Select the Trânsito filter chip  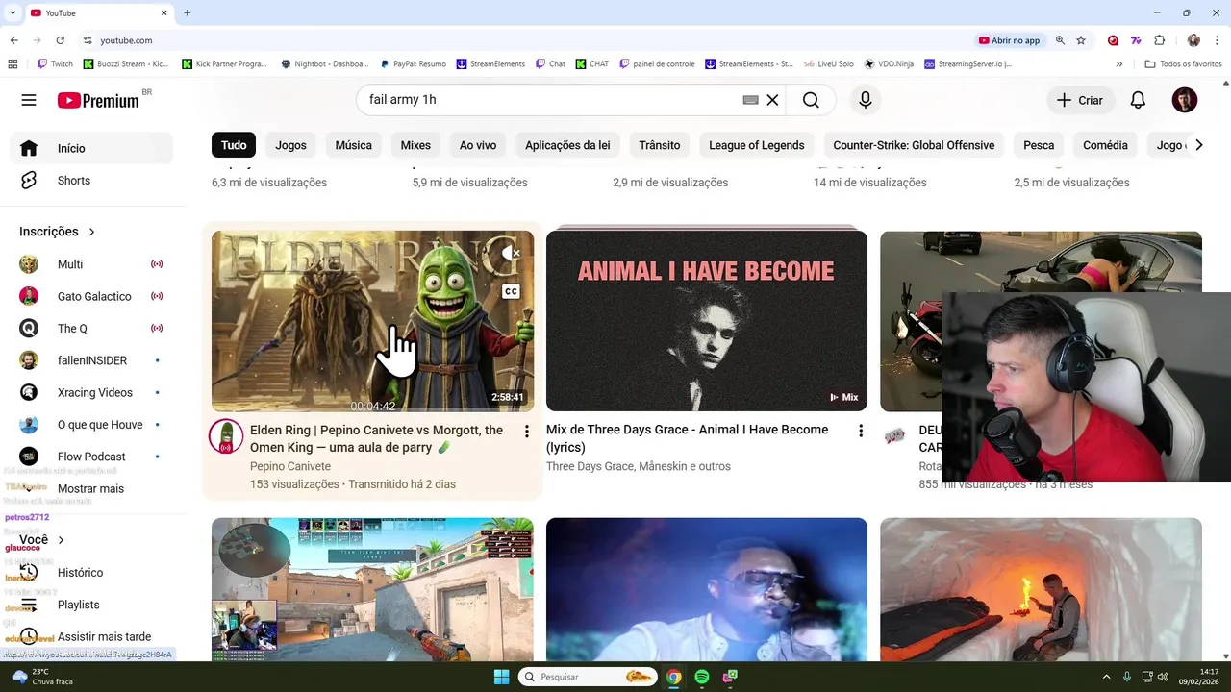point(660,145)
